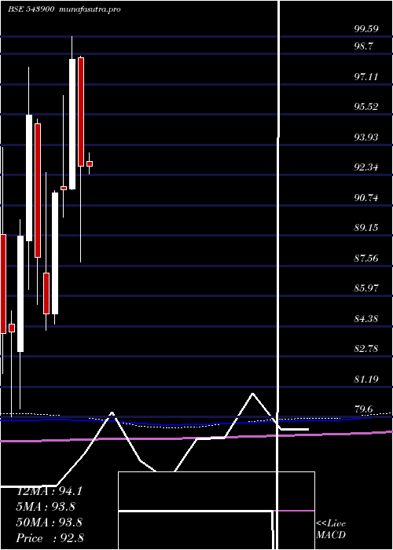Viewport: 393px width, 550px height.
Task: Select the 89.15 price label
Action: [x=366, y=228]
